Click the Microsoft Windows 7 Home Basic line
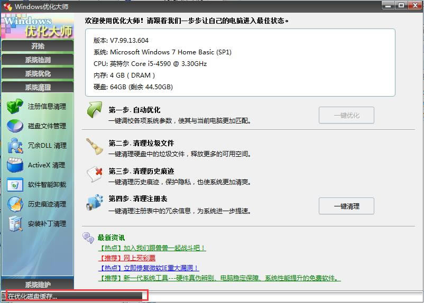 tap(162, 52)
